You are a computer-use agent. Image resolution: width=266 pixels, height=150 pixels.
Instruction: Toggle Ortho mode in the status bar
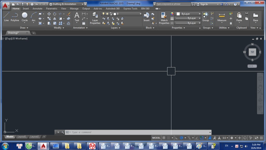[x=177, y=138]
